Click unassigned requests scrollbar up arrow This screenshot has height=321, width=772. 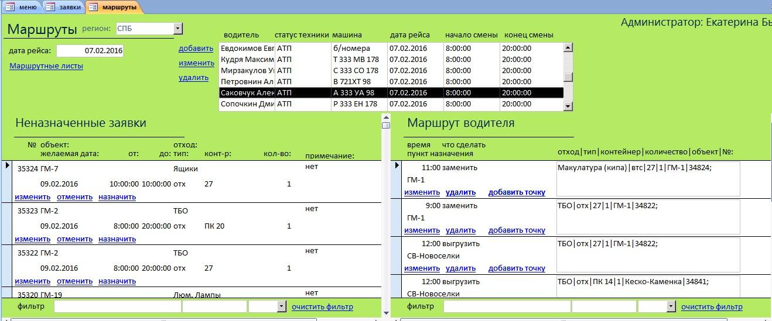click(x=386, y=118)
